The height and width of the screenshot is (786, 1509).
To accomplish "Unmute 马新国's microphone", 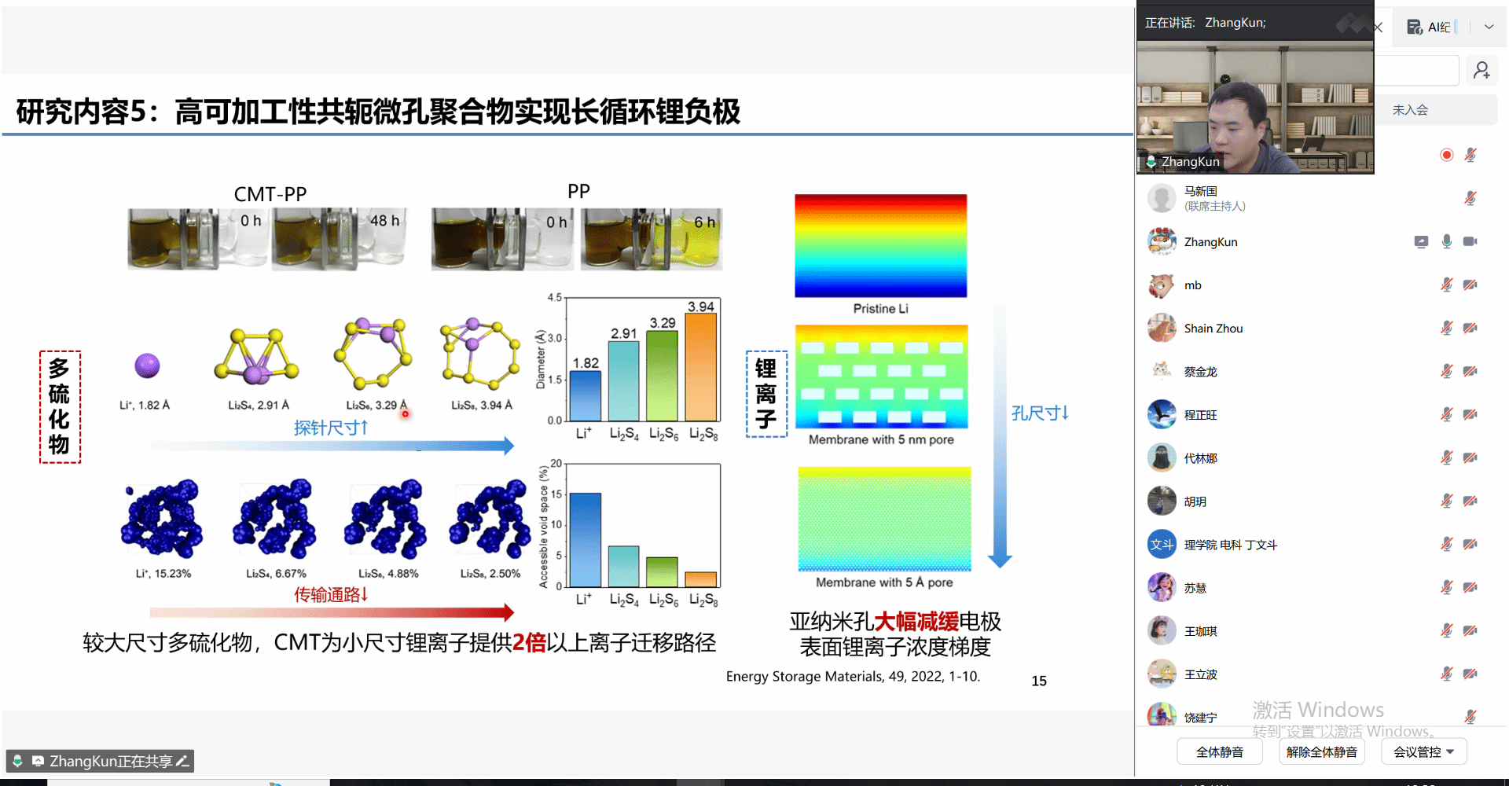I will [x=1470, y=198].
